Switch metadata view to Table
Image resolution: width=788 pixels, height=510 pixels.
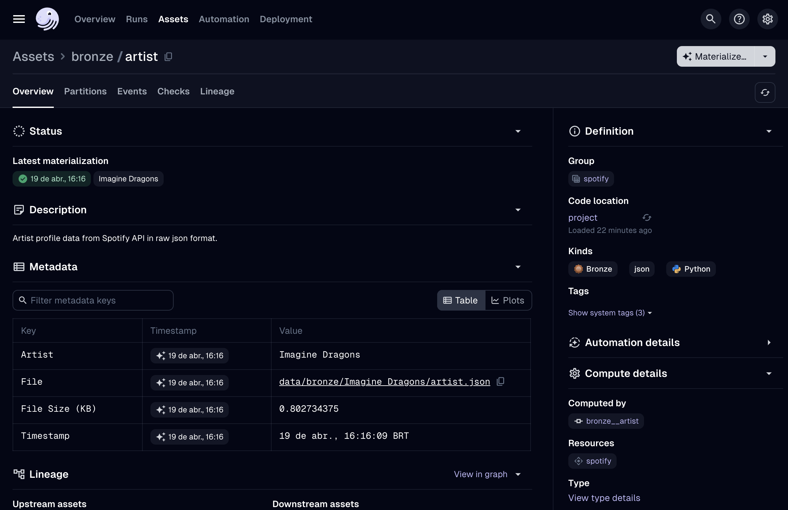tap(461, 300)
